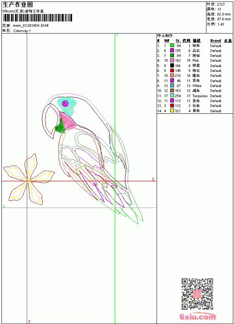This screenshot has height=324, width=234.
Task: Click the 'Brand' column header
Action: 216,41
